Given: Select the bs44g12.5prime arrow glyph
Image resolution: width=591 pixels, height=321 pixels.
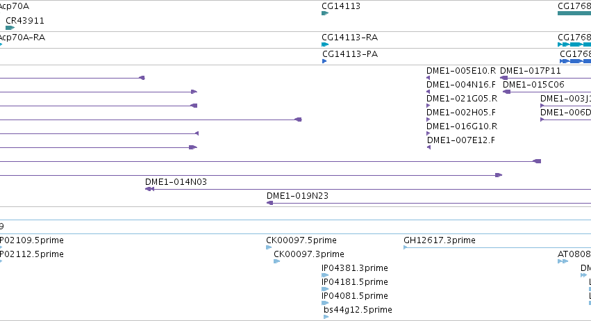Looking at the screenshot, I should [326, 317].
